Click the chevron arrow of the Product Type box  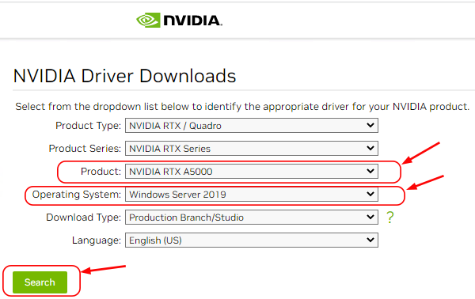[370, 125]
